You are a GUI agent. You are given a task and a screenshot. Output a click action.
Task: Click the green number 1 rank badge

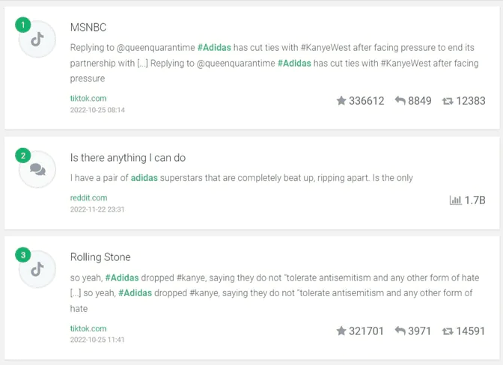click(x=23, y=25)
